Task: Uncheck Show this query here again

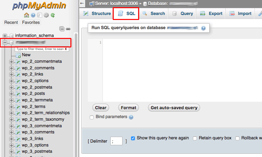Action: (x=133, y=138)
